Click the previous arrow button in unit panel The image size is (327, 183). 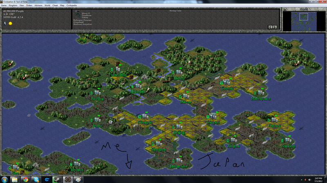point(270,27)
